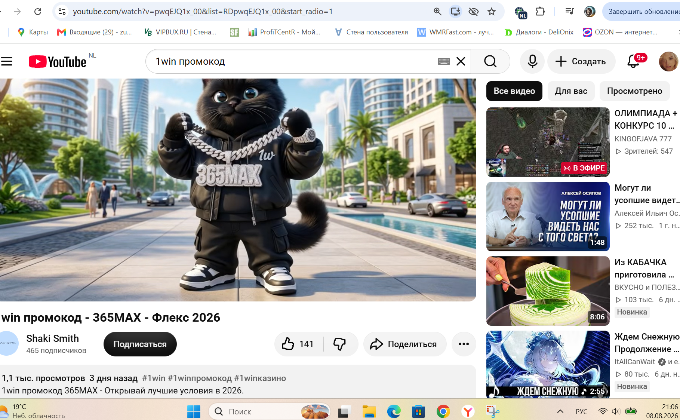Go forward in browser history
This screenshot has width=680, height=420.
(x=18, y=12)
